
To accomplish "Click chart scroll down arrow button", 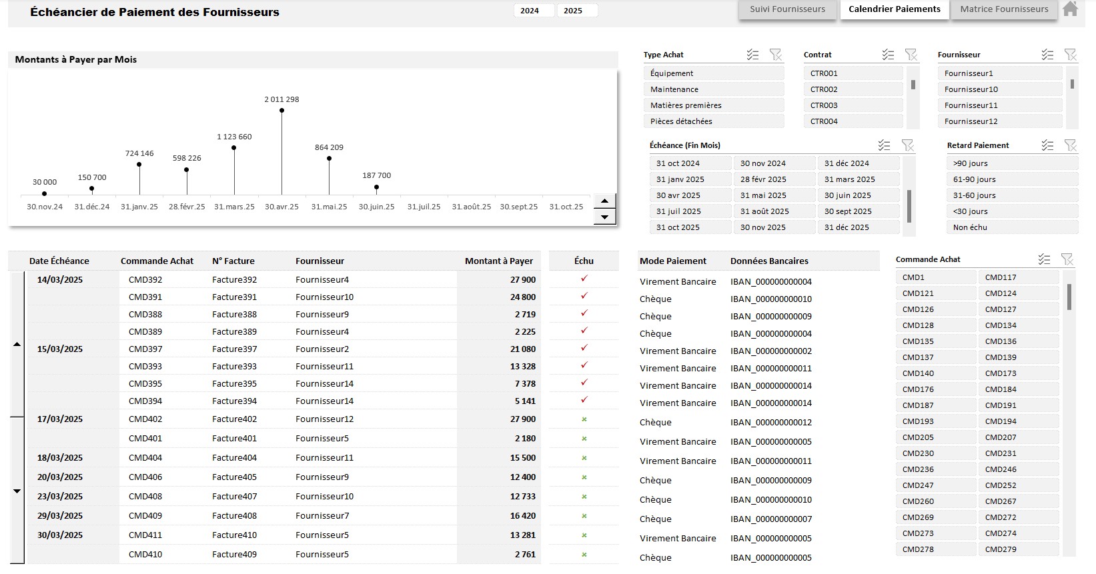I will [x=604, y=217].
